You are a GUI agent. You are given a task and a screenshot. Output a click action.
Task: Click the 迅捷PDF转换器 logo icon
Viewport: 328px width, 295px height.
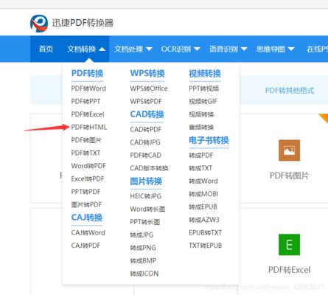tap(39, 24)
